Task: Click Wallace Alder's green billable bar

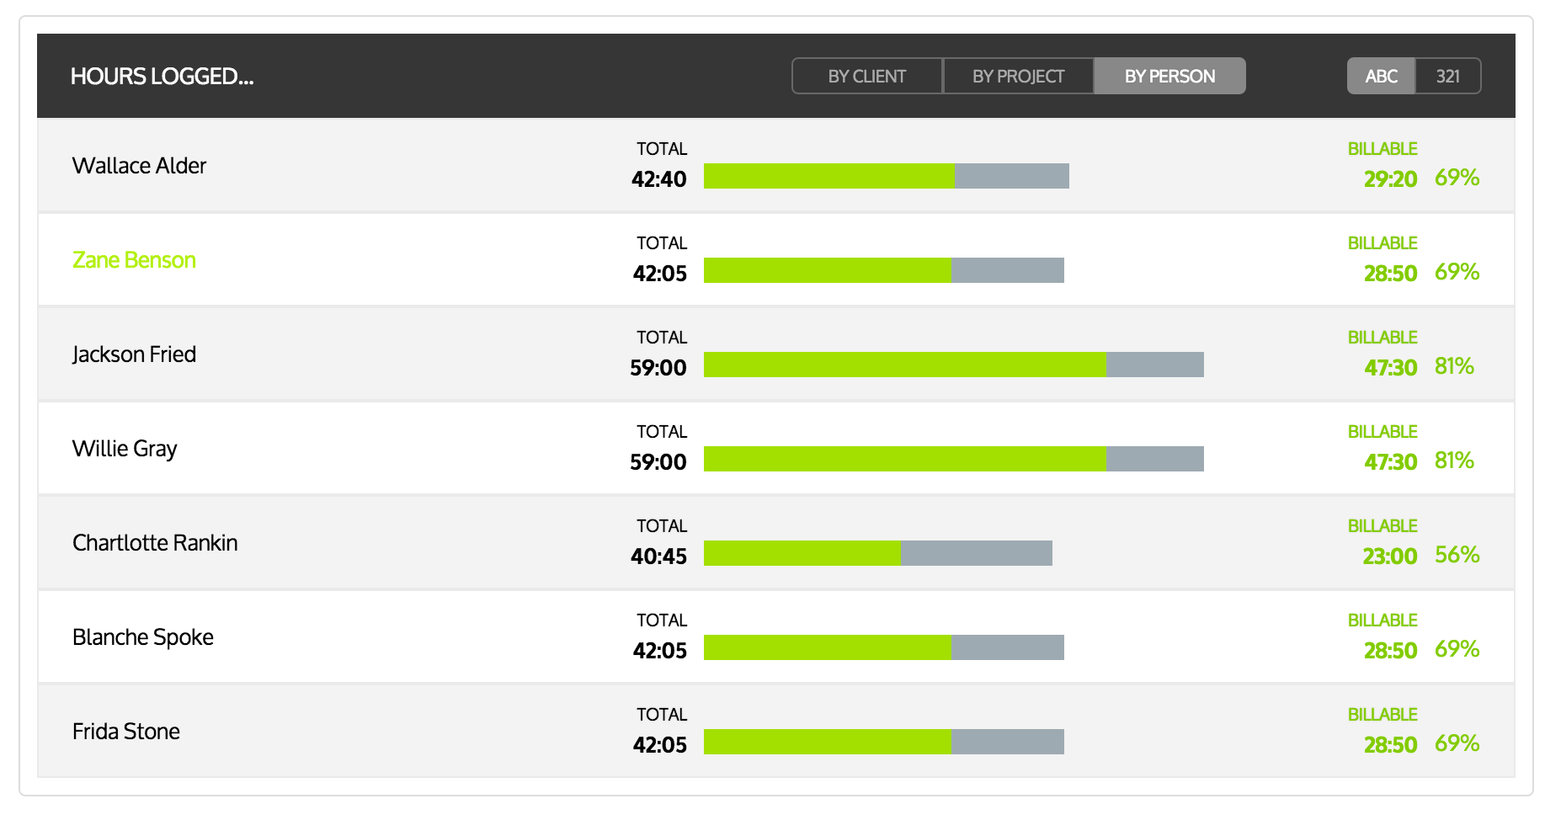Action: pos(828,176)
